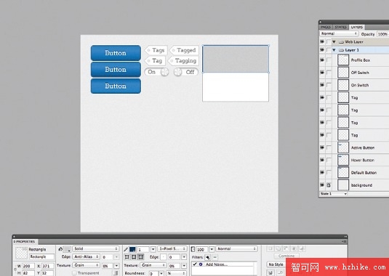Open the stroke size dropdown arrow

[153, 249]
